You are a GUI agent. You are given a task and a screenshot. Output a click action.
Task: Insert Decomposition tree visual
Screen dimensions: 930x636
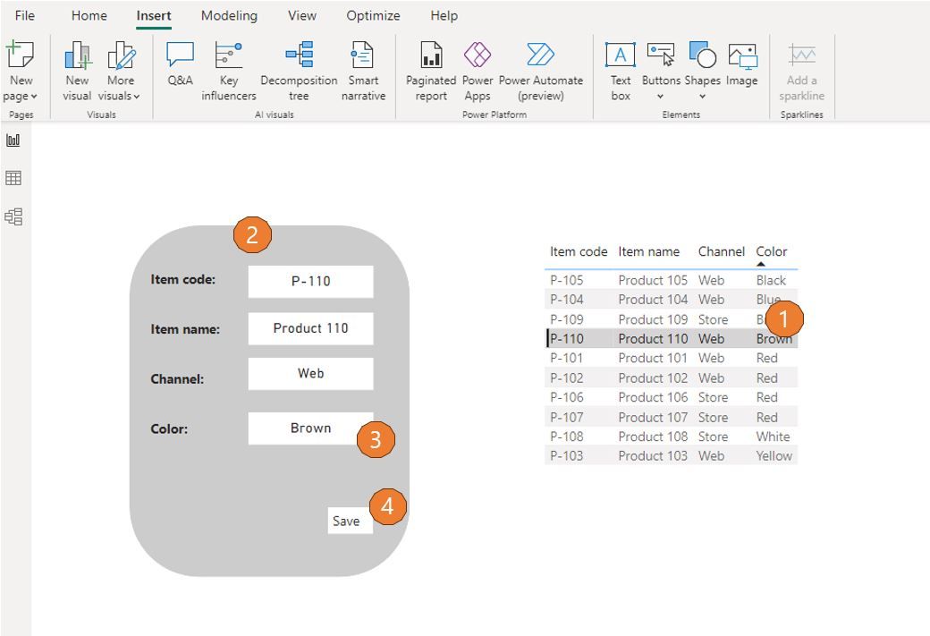[x=299, y=72]
